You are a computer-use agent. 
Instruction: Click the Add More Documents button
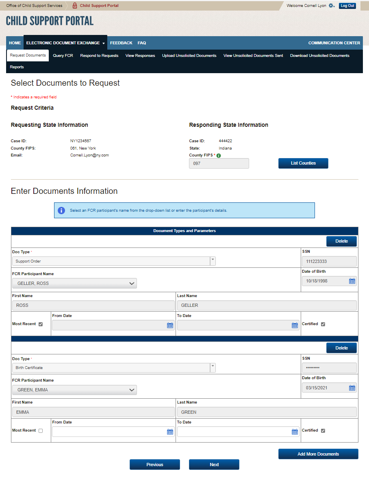click(318, 454)
